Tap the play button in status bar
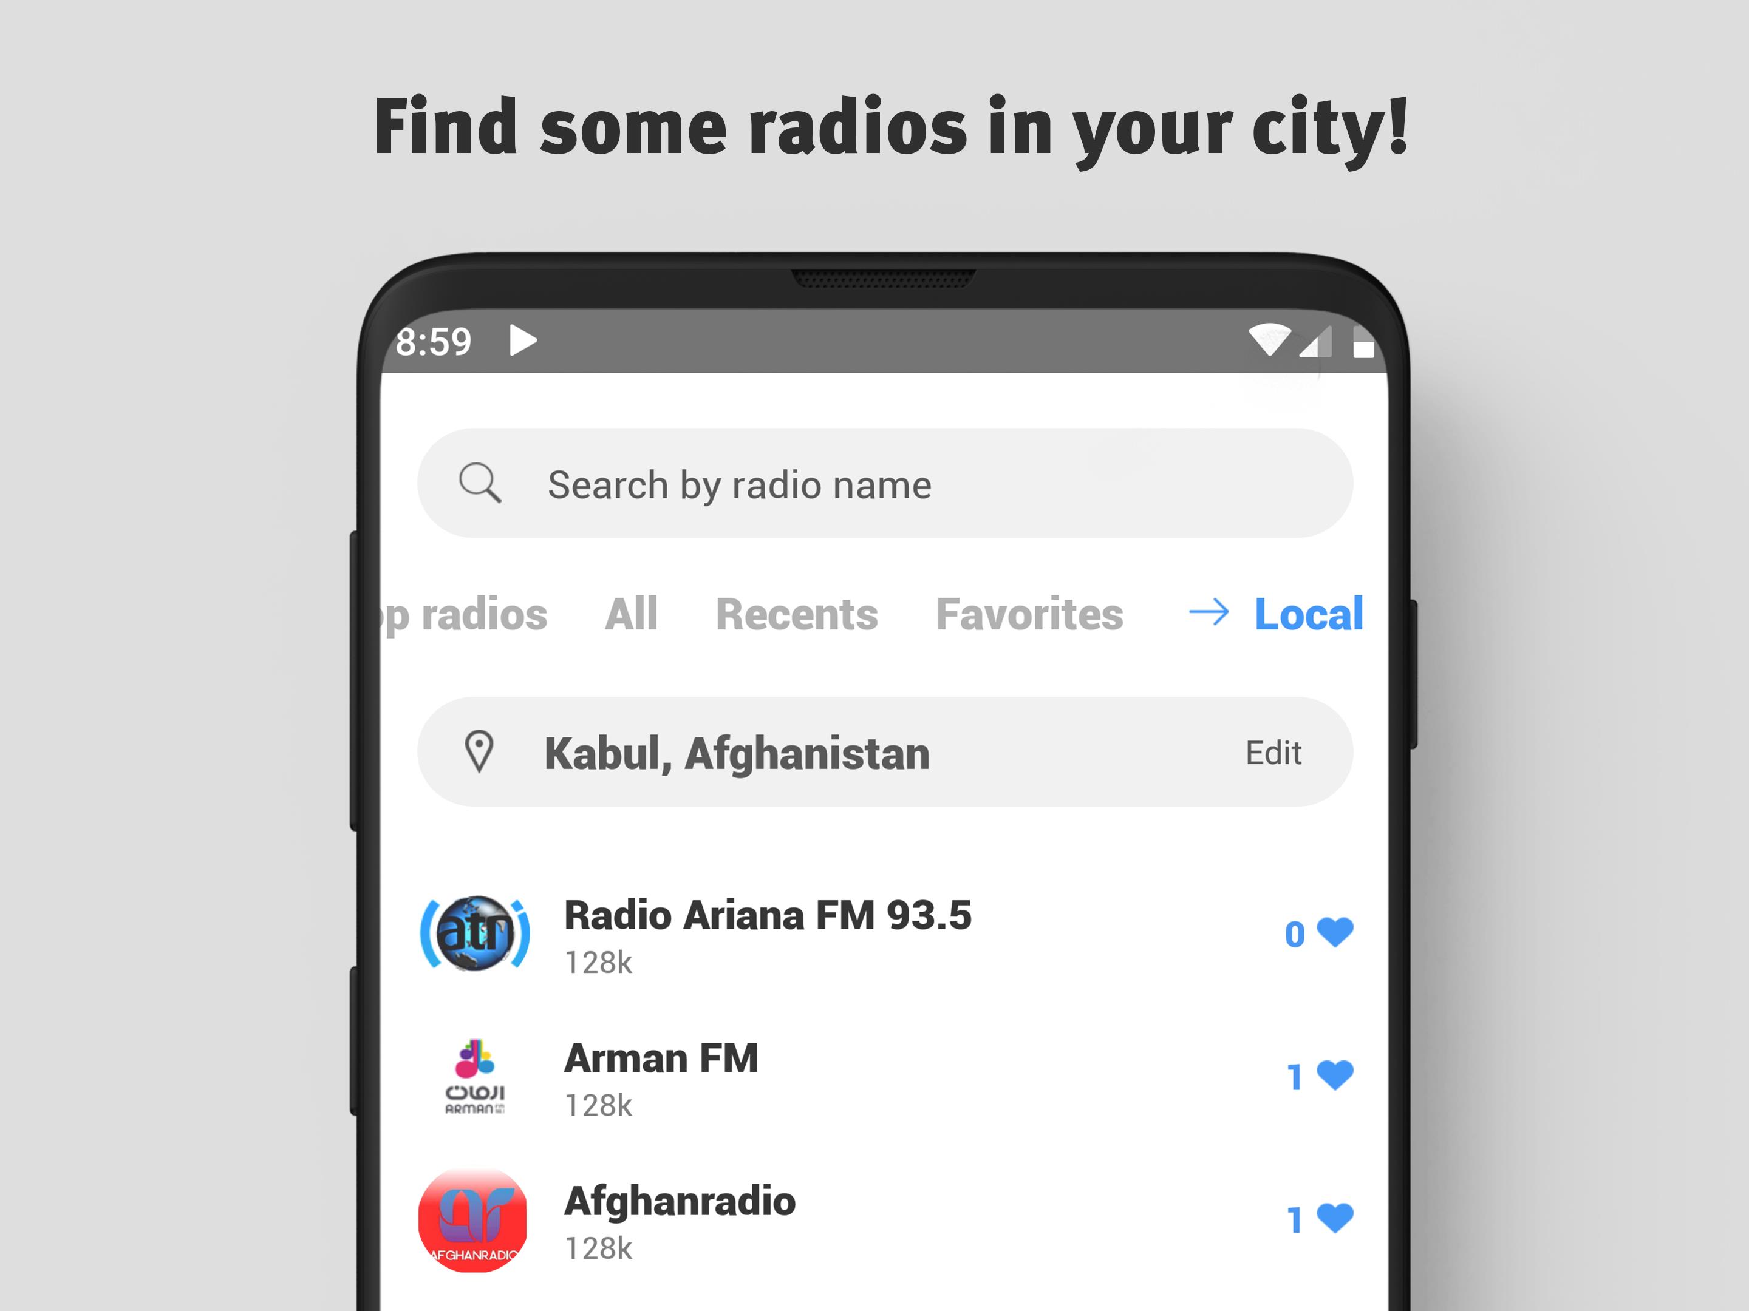The image size is (1749, 1311). [x=528, y=342]
